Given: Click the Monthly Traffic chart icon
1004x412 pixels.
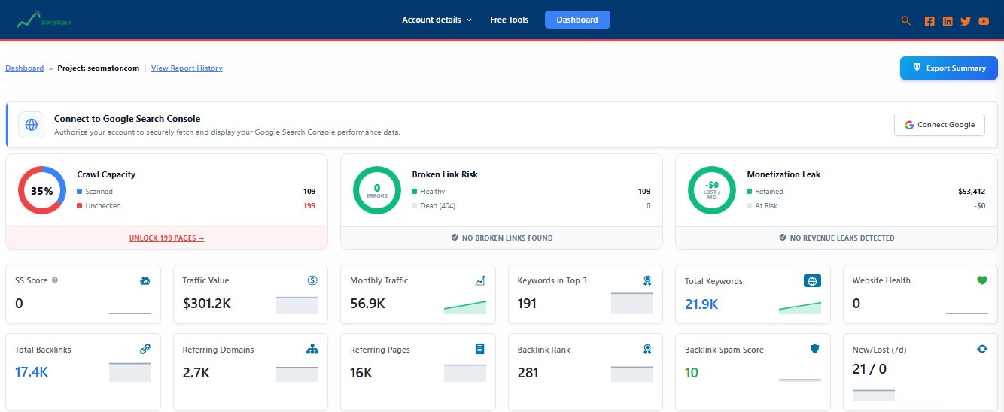Looking at the screenshot, I should pos(480,280).
